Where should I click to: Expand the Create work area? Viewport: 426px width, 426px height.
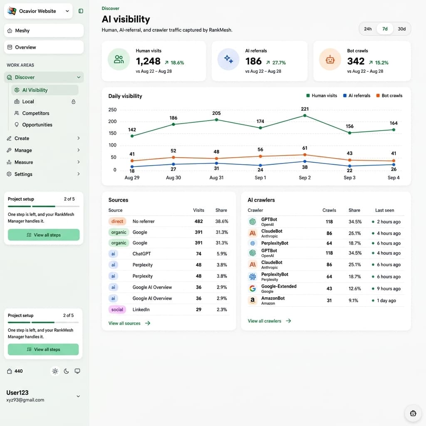click(x=44, y=138)
